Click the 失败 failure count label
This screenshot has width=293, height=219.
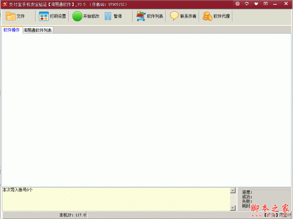click(x=247, y=201)
